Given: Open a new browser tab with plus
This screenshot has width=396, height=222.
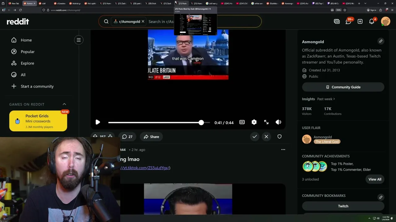Looking at the screenshot, I should click(x=359, y=3).
